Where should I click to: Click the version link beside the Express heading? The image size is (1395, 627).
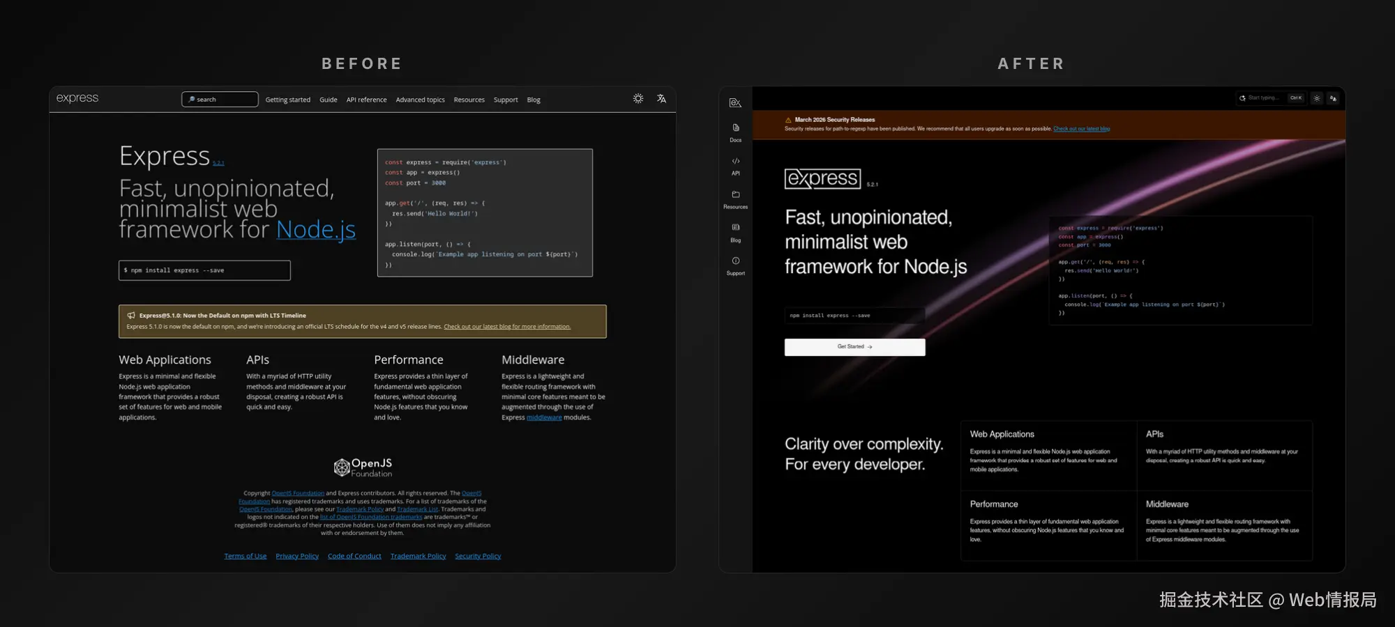click(218, 164)
